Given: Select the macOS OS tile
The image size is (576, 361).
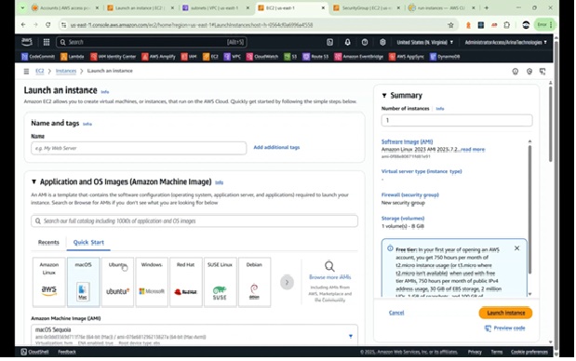Looking at the screenshot, I should pos(83,282).
